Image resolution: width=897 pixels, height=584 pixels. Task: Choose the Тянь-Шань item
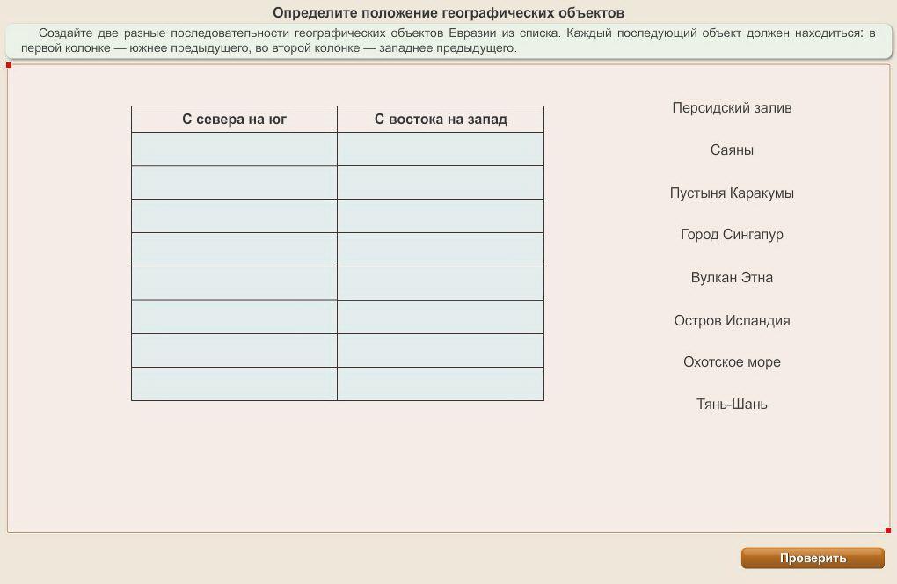[732, 404]
